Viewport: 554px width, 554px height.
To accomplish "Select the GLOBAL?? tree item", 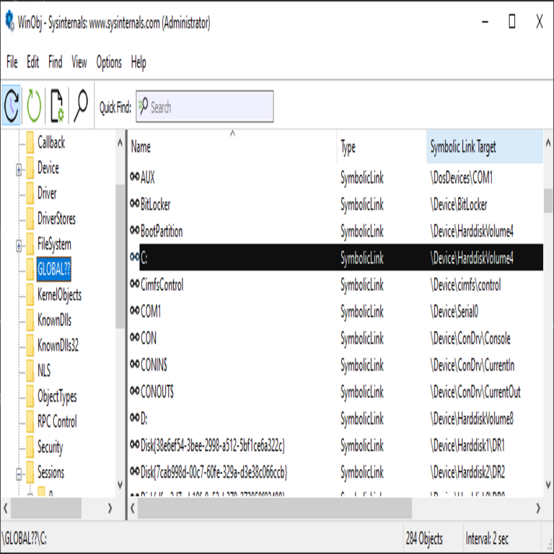I will point(53,269).
